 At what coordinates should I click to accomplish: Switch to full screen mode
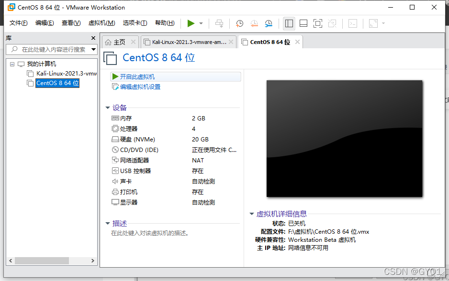pyautogui.click(x=317, y=23)
